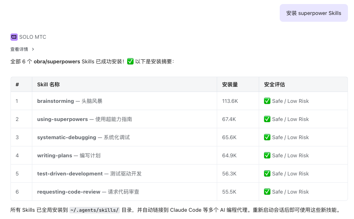Viewport: 354px width, 219px height.
Task: Click the 64.9K install count
Action: pyautogui.click(x=229, y=155)
